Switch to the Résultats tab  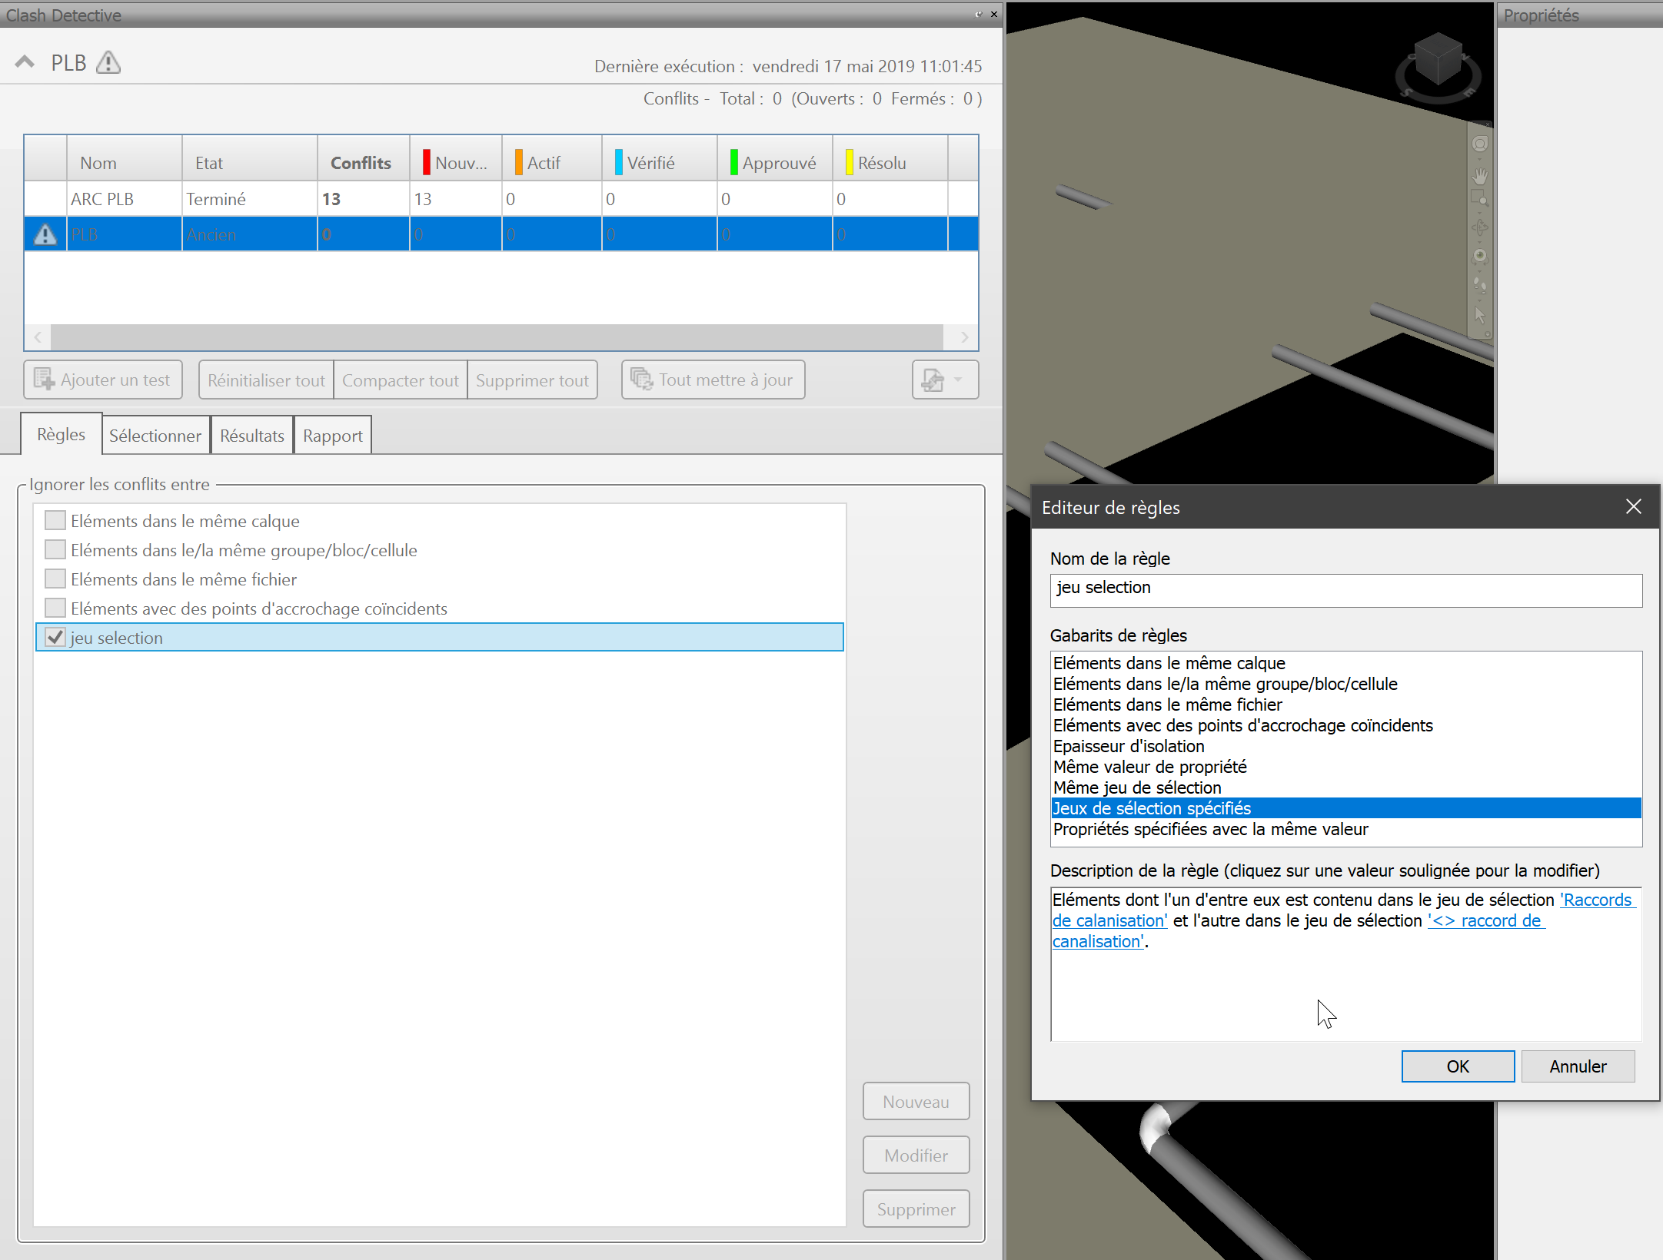(251, 436)
